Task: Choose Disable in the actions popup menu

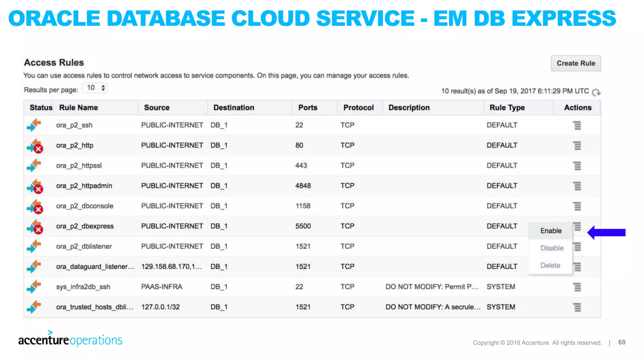Action: pyautogui.click(x=551, y=248)
